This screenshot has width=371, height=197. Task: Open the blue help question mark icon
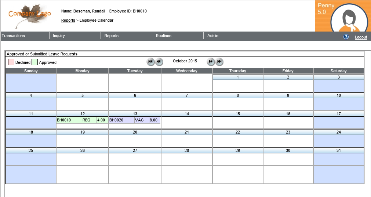pyautogui.click(x=346, y=37)
